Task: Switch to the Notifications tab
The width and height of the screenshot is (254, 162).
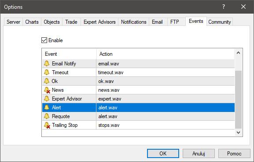Action: pos(134,22)
